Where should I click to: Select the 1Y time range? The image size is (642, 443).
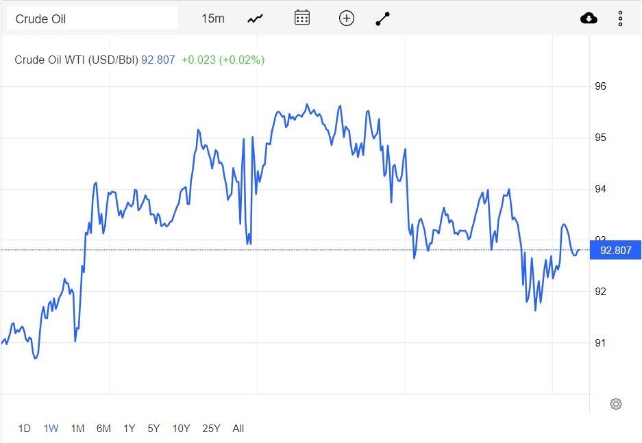point(129,429)
